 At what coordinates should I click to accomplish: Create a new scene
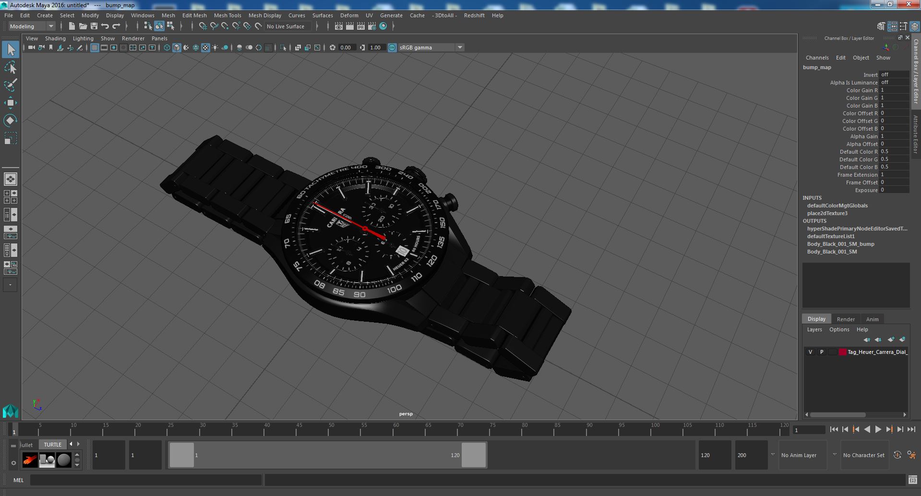(x=72, y=26)
